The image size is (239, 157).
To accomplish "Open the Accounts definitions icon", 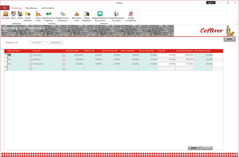I will click(x=6, y=15).
